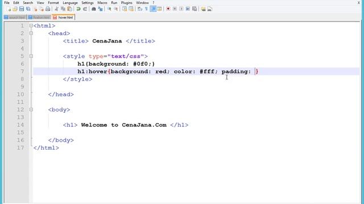This screenshot has height=204, width=364.
Task: Open the View menu
Action: 40,3
